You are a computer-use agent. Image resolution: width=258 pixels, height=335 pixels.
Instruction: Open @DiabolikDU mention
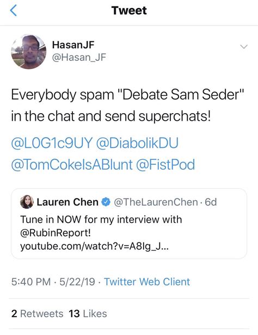(137, 143)
